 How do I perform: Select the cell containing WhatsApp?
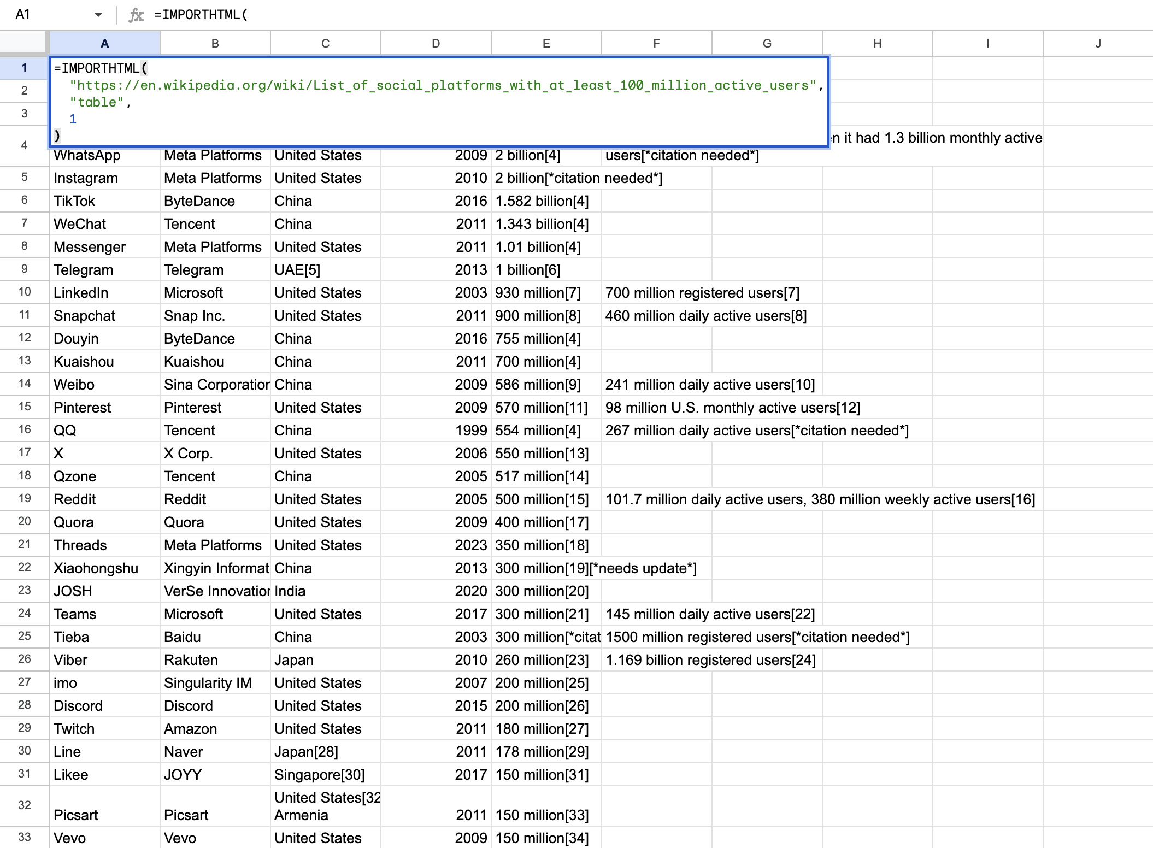click(87, 155)
